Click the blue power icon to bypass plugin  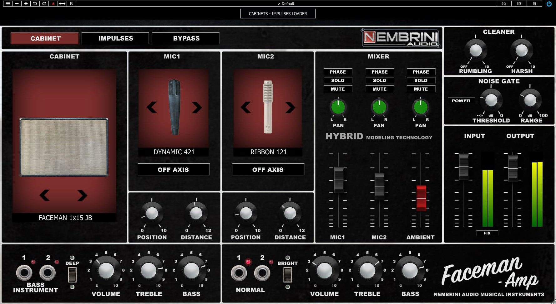pos(549,3)
